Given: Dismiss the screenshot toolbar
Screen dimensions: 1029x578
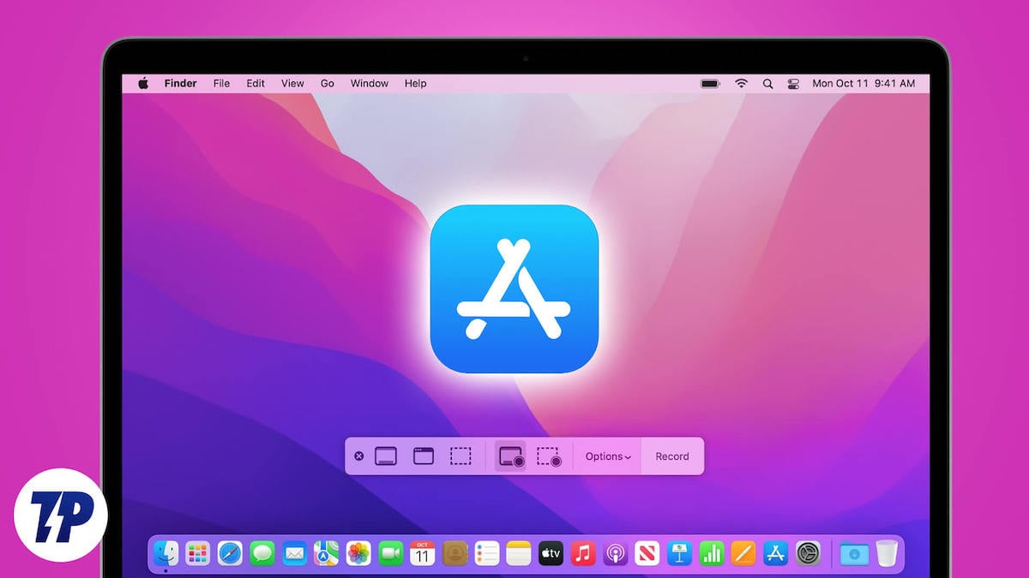Looking at the screenshot, I should coord(358,456).
